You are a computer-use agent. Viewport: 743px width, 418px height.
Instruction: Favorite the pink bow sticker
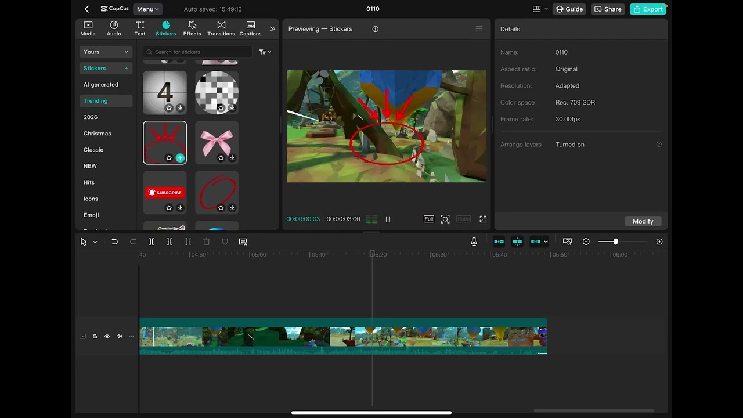(221, 158)
